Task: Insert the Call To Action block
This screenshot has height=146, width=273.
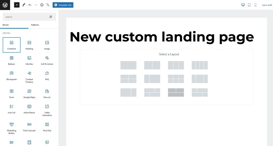Action: coord(47,60)
